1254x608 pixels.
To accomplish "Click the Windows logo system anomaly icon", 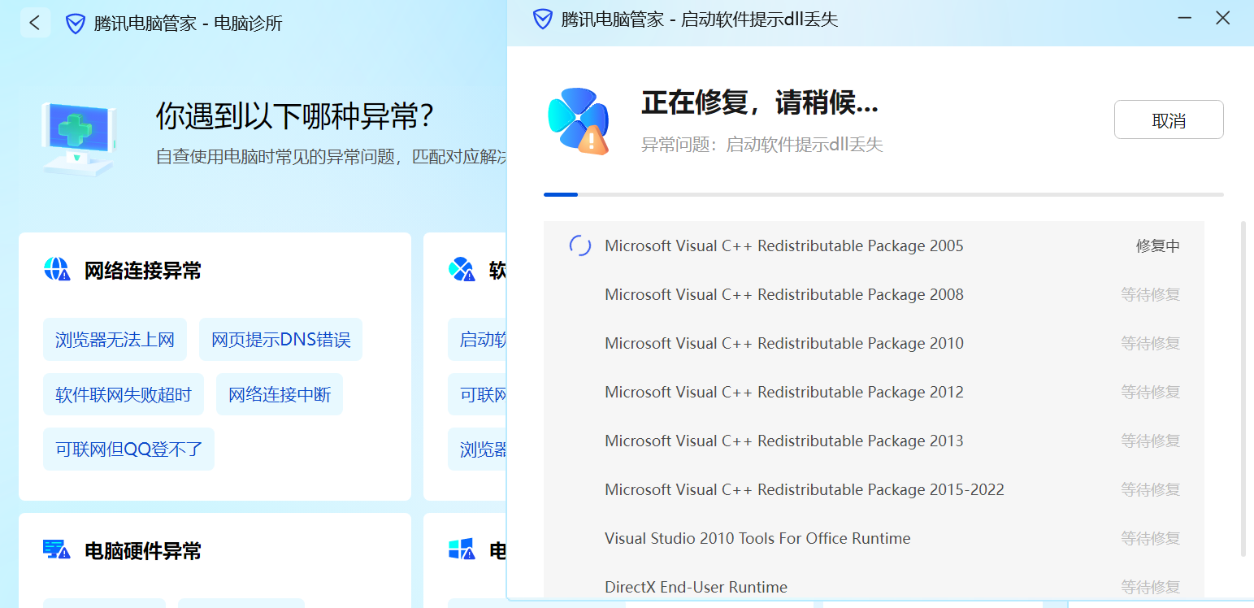I will click(x=462, y=550).
